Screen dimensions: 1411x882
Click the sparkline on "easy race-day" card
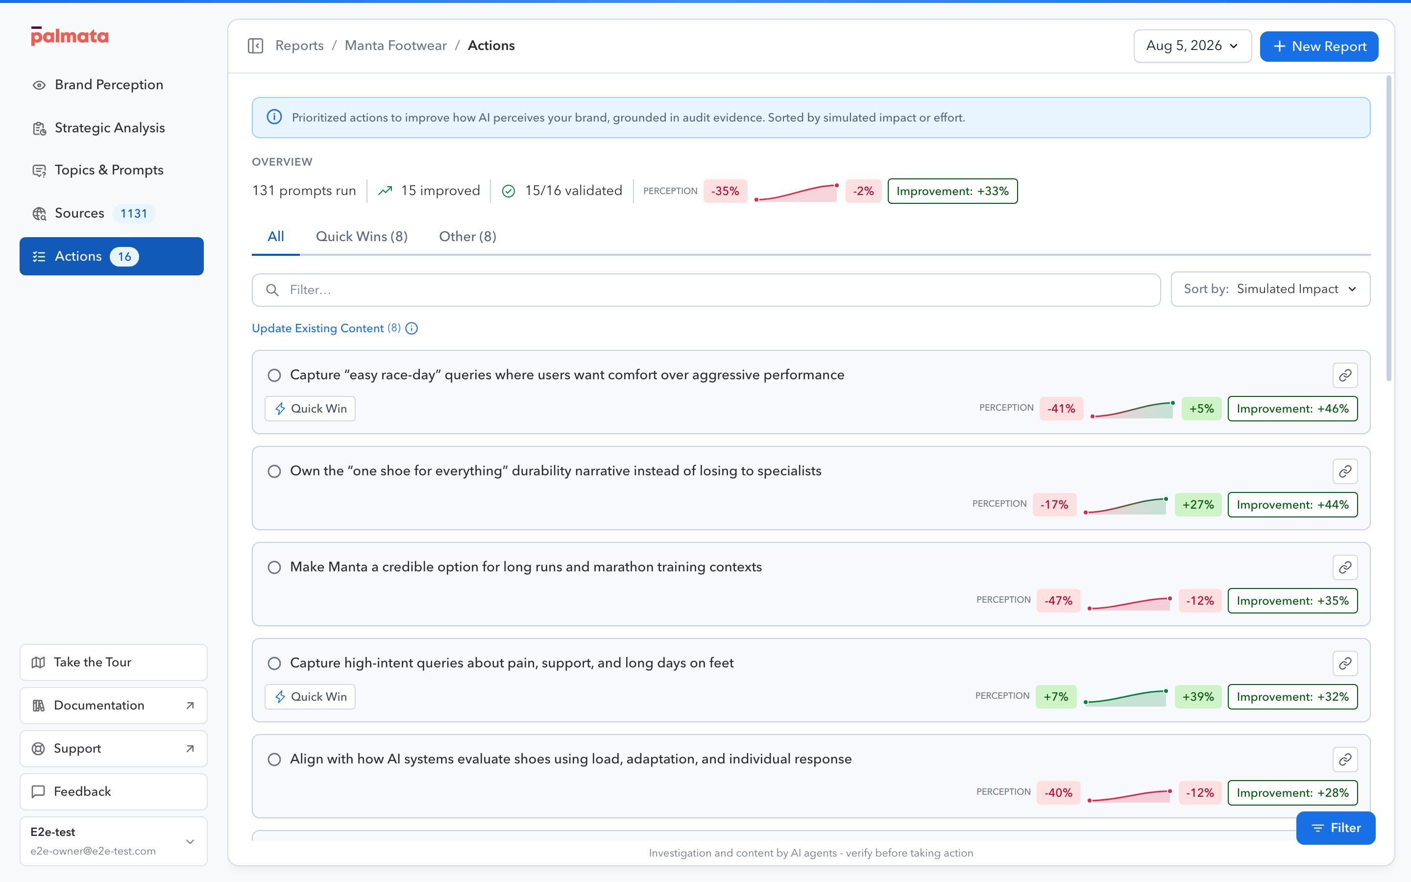coord(1132,410)
